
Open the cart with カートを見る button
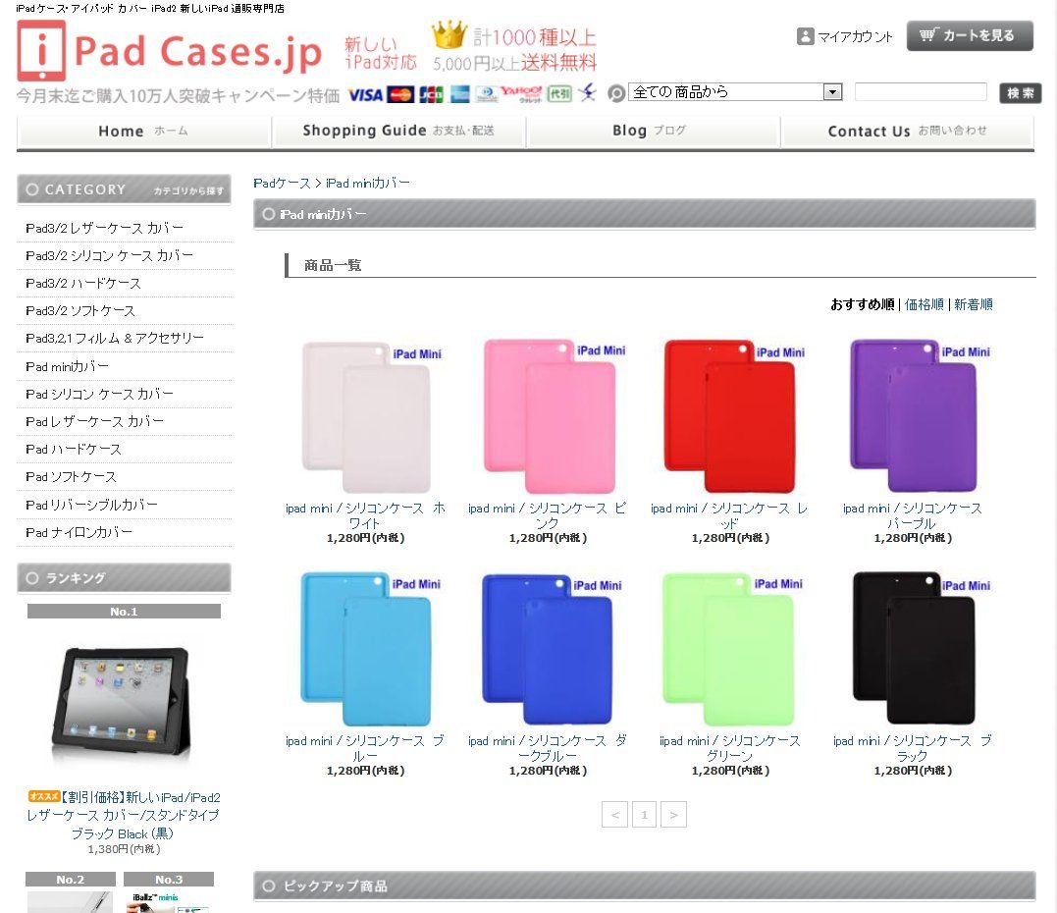[x=970, y=35]
